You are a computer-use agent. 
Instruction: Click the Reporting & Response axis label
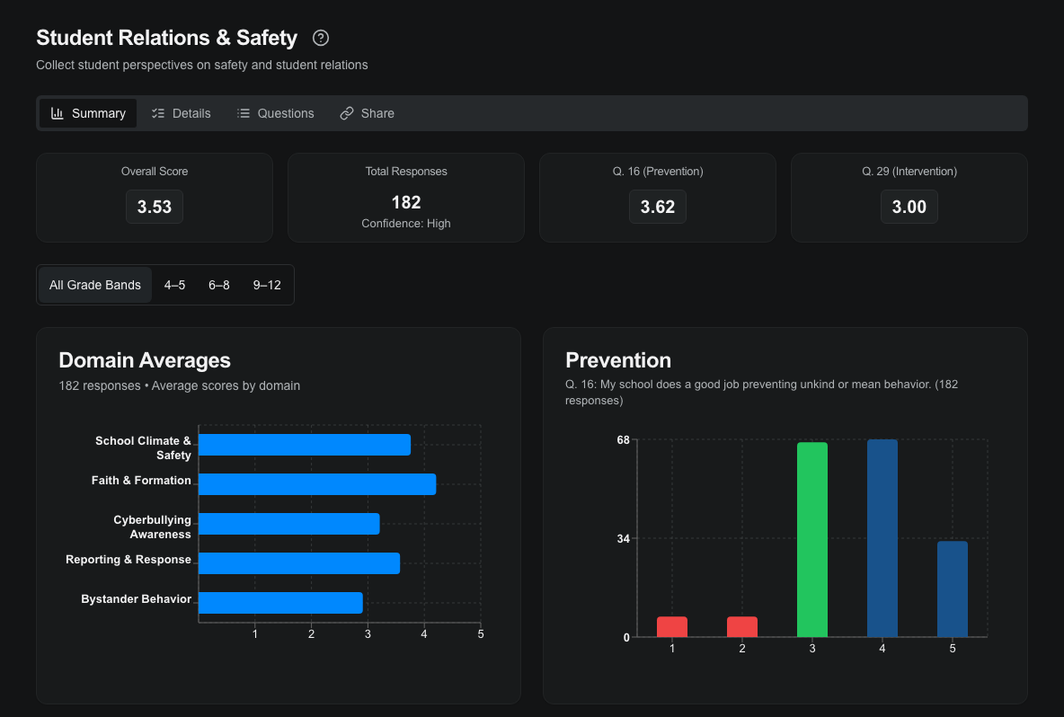(x=129, y=560)
